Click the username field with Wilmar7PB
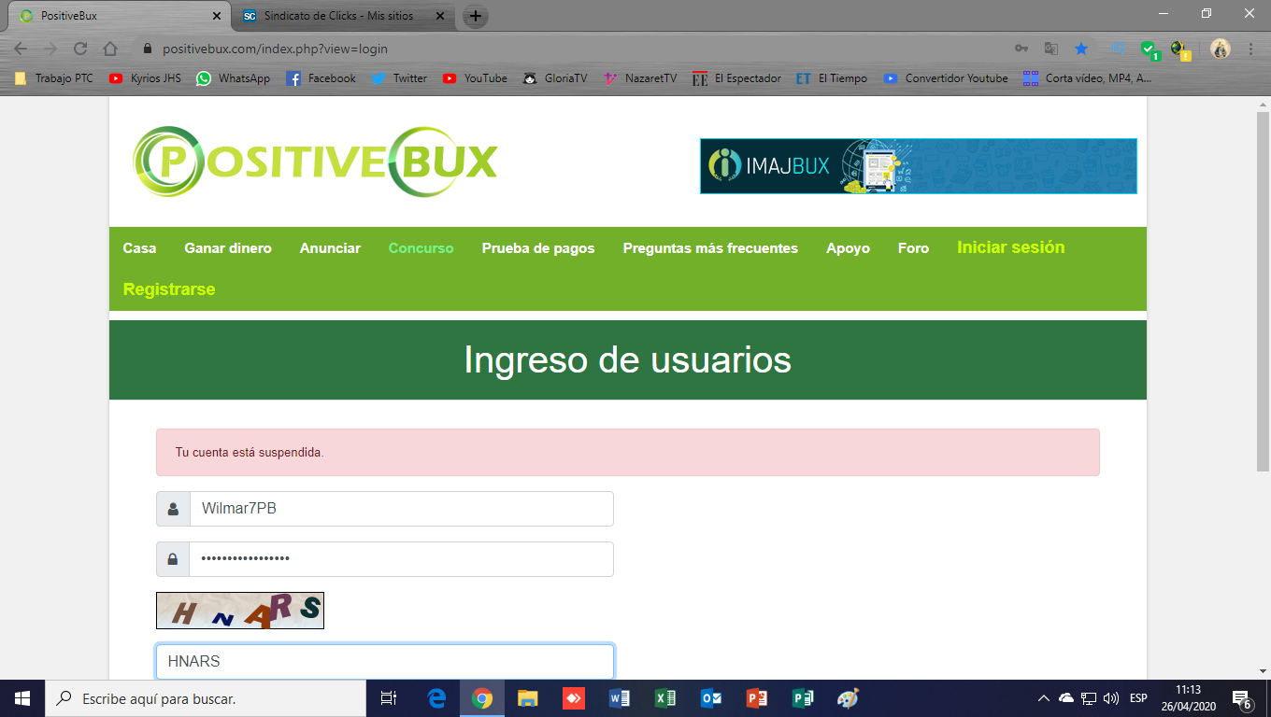 tap(402, 509)
